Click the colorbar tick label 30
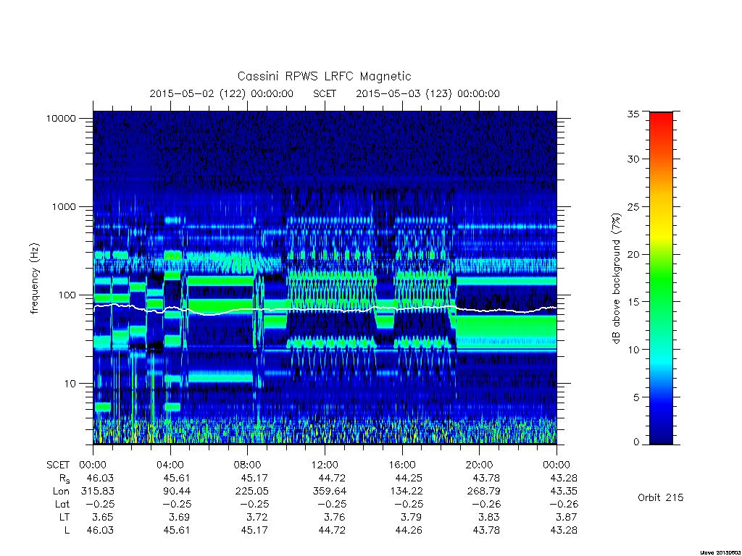 pos(633,159)
